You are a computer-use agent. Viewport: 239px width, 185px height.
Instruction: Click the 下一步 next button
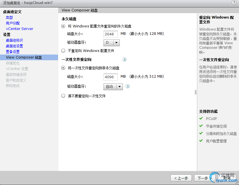point(205,178)
